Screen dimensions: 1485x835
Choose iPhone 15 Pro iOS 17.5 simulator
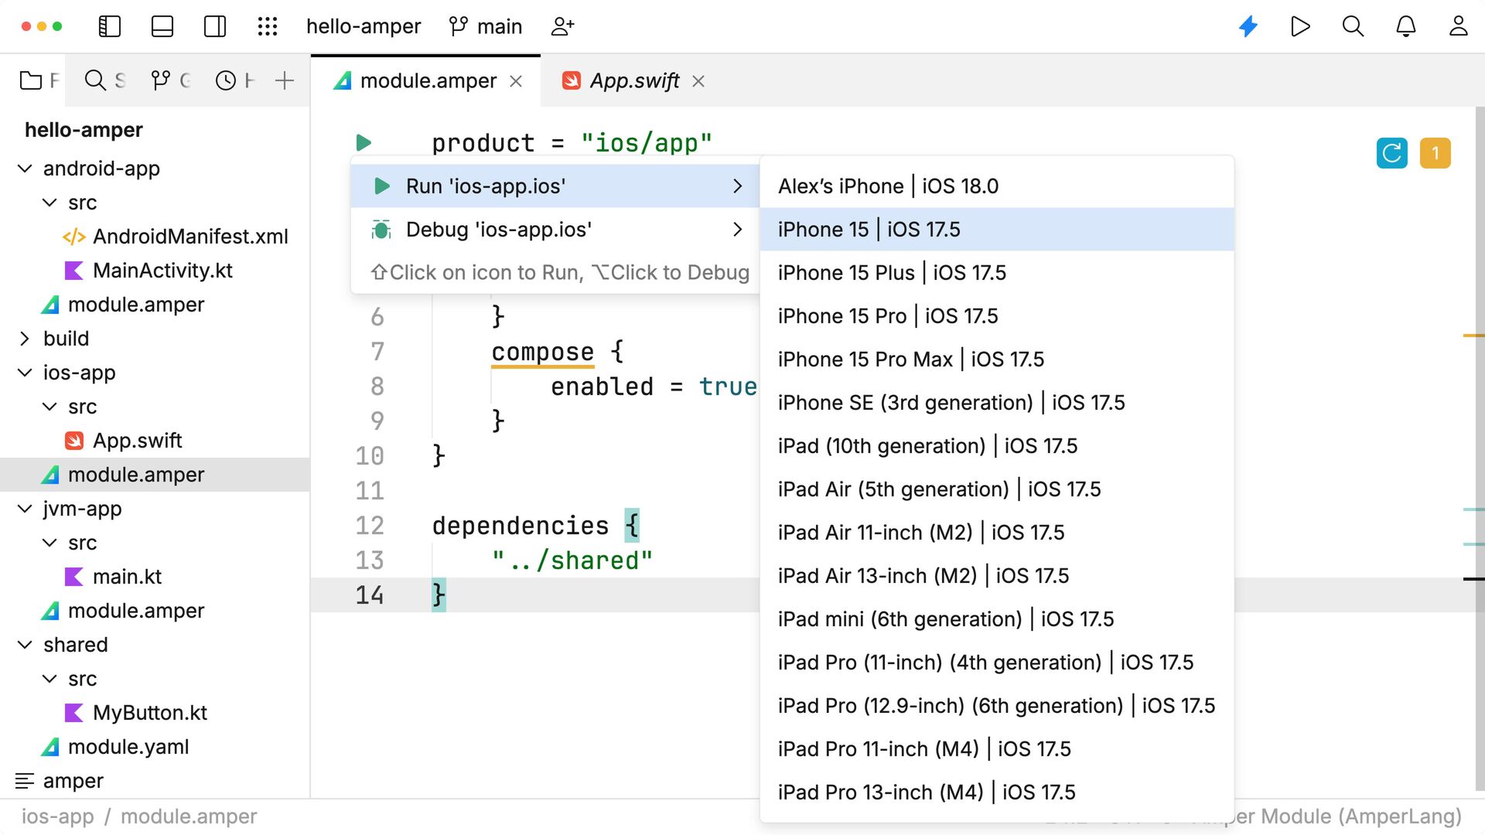pos(997,316)
